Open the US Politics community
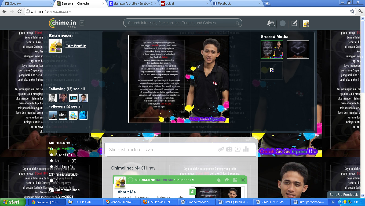Screen dimensions: 365x206 pyautogui.click(x=64, y=196)
